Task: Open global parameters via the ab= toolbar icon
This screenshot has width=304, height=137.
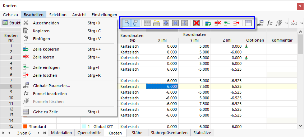Action: pos(260,23)
